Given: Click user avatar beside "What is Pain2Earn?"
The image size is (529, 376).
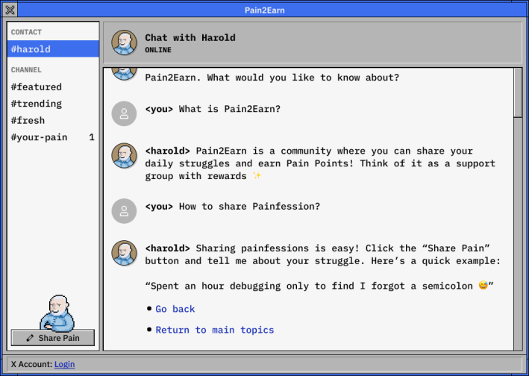Looking at the screenshot, I should pos(124,113).
